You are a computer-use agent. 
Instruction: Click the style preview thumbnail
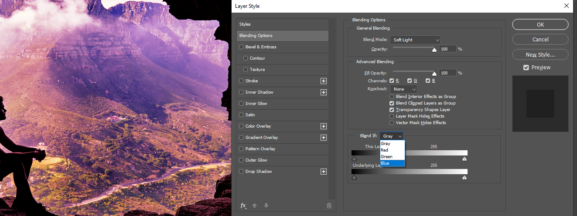click(540, 104)
